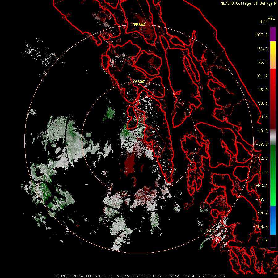Viewport: 278px width, 278px height.
Task: Click the purple top segment of color bar
Action: pos(273,34)
